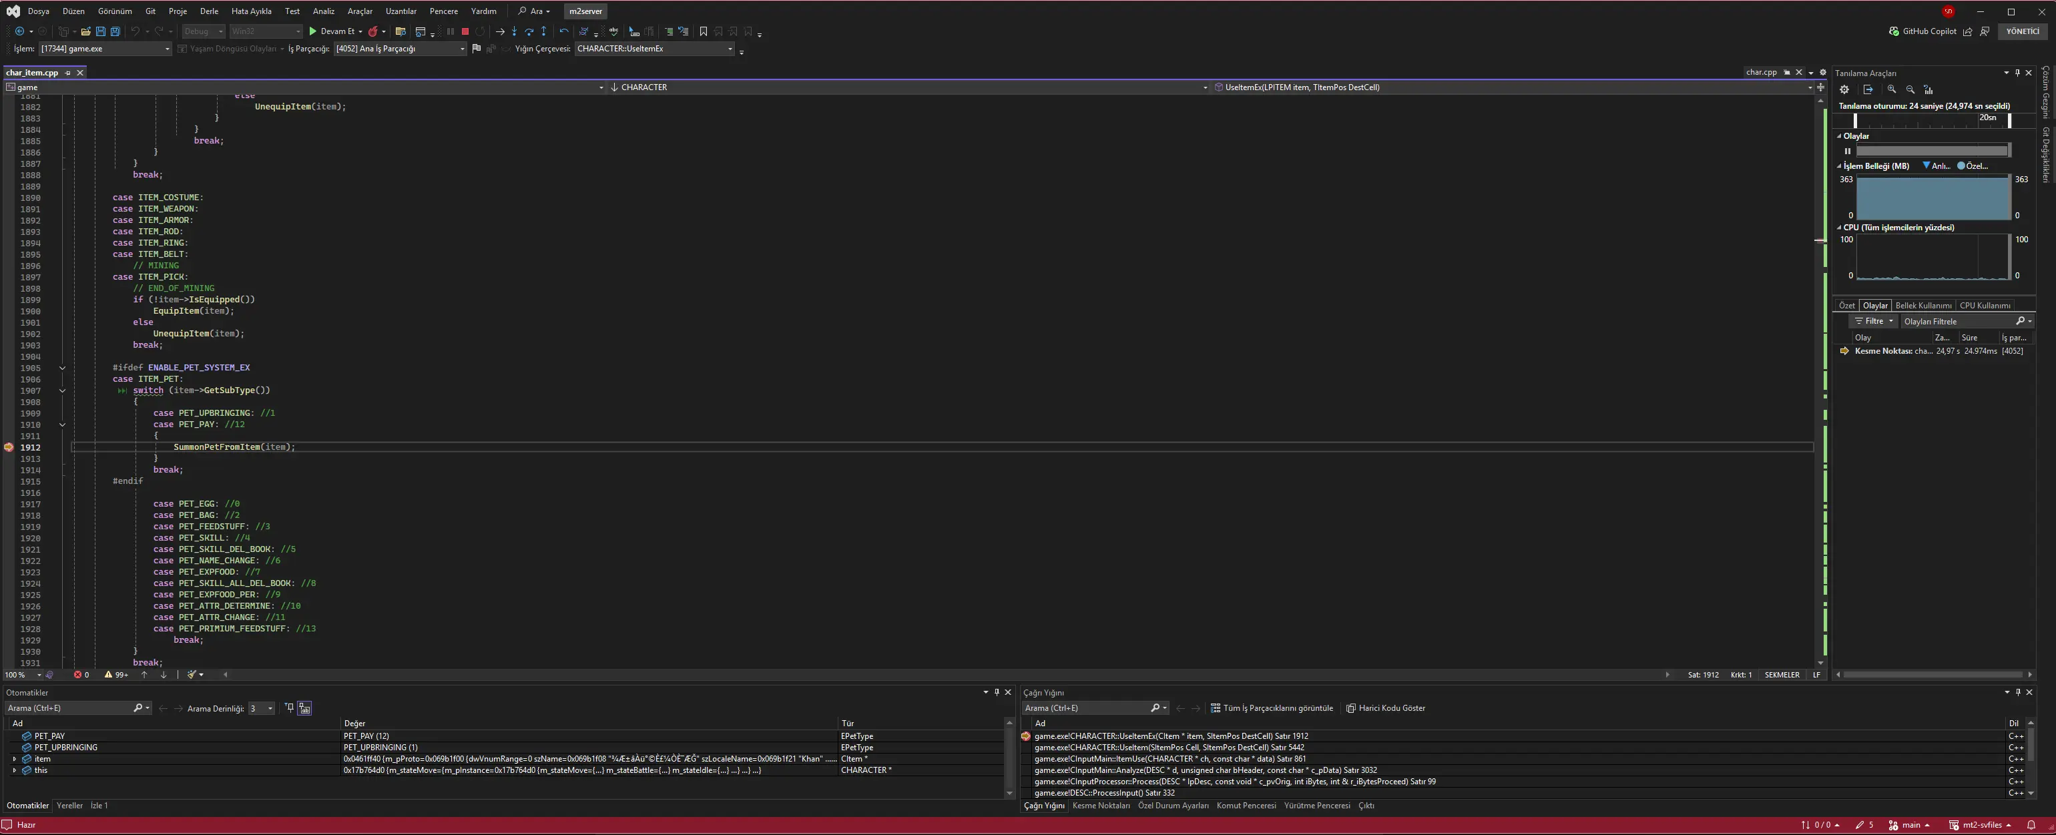Viewport: 2056px width, 835px height.
Task: Toggle pin icon in Otomatikler toolbar
Action: pos(289,708)
